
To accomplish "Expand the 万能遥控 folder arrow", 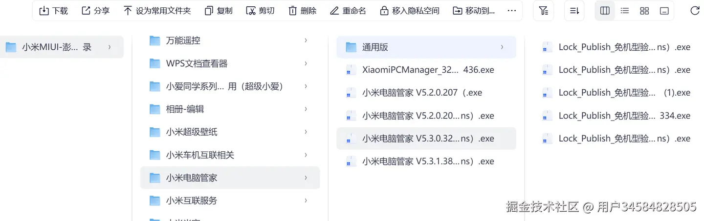I will click(306, 40).
